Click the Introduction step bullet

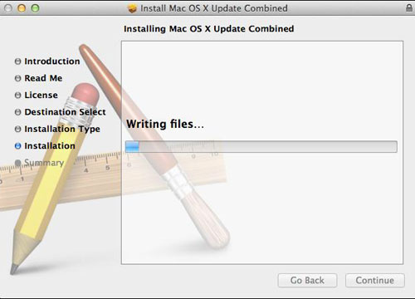tap(17, 61)
